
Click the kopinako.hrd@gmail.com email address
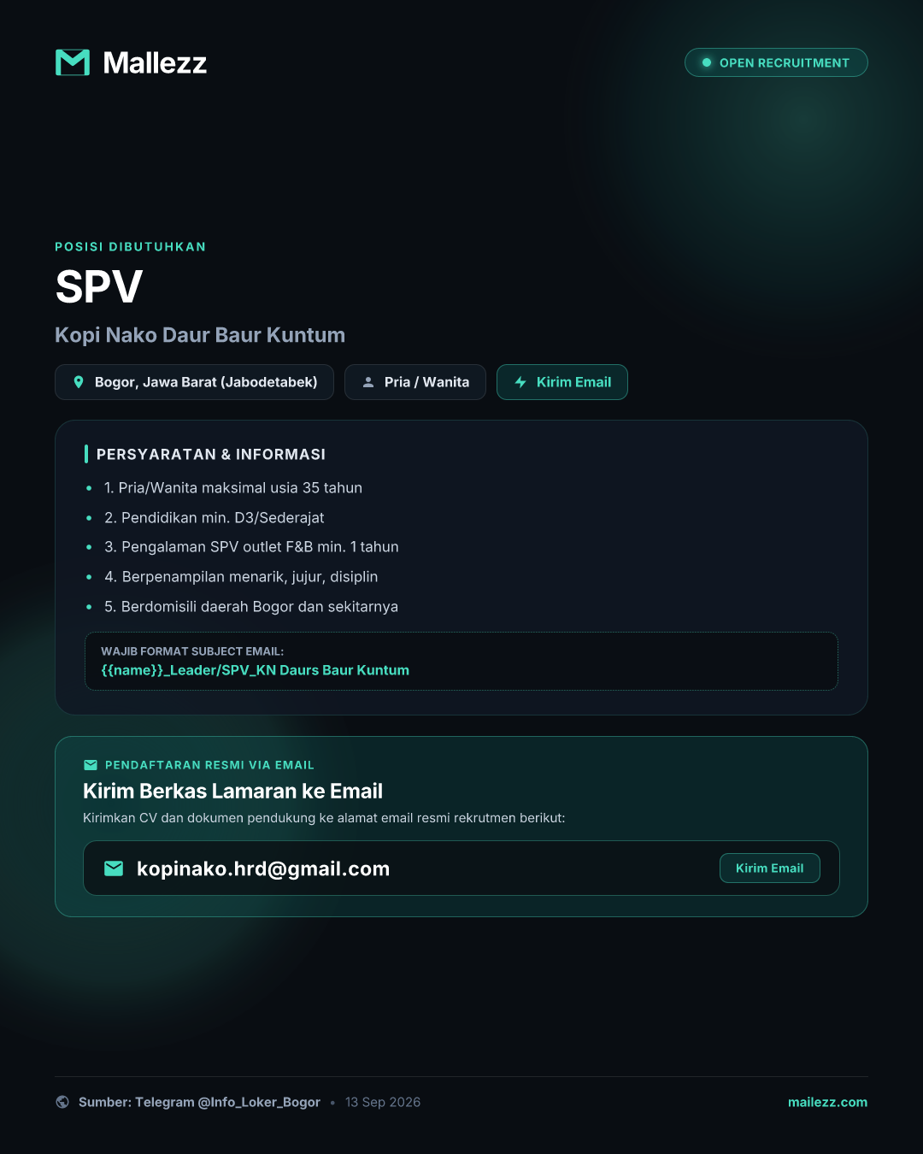(263, 868)
